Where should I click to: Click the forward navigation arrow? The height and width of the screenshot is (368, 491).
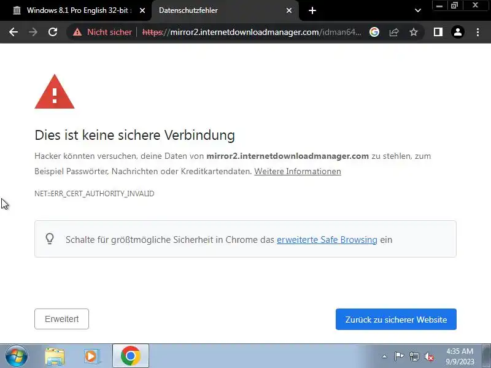tap(33, 32)
